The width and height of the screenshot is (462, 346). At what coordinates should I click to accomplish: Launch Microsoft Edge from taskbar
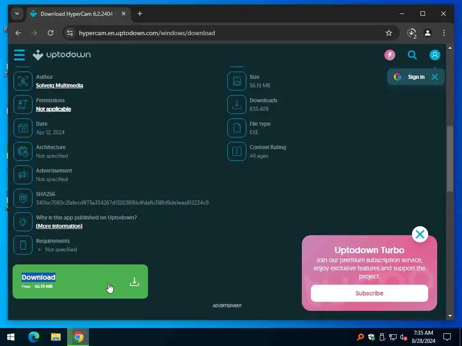click(x=33, y=337)
